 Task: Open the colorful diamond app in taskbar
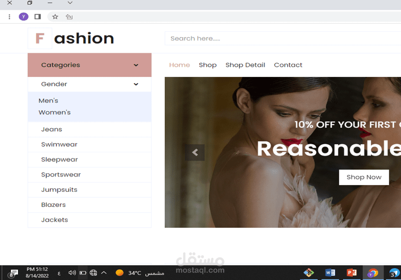pyautogui.click(x=309, y=273)
